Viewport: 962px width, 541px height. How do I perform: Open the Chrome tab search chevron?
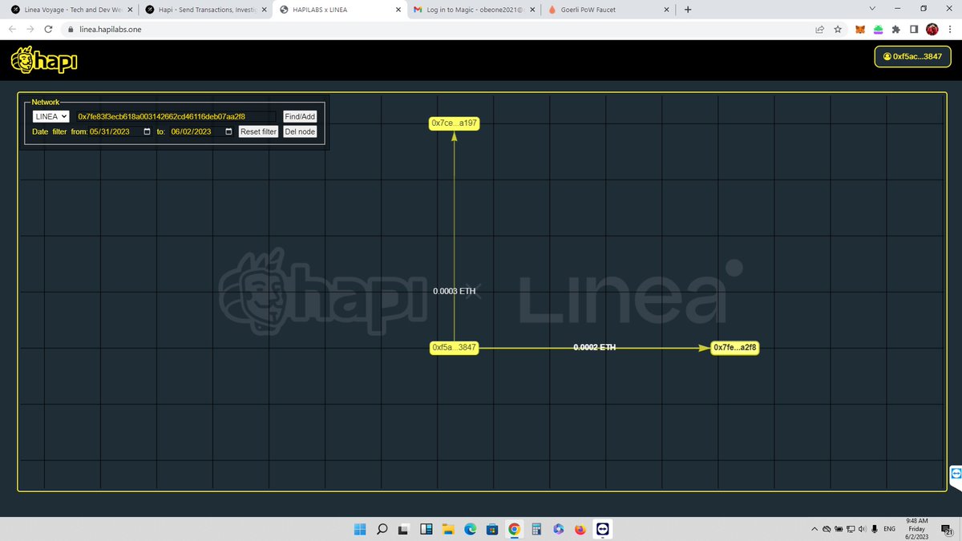pyautogui.click(x=873, y=9)
